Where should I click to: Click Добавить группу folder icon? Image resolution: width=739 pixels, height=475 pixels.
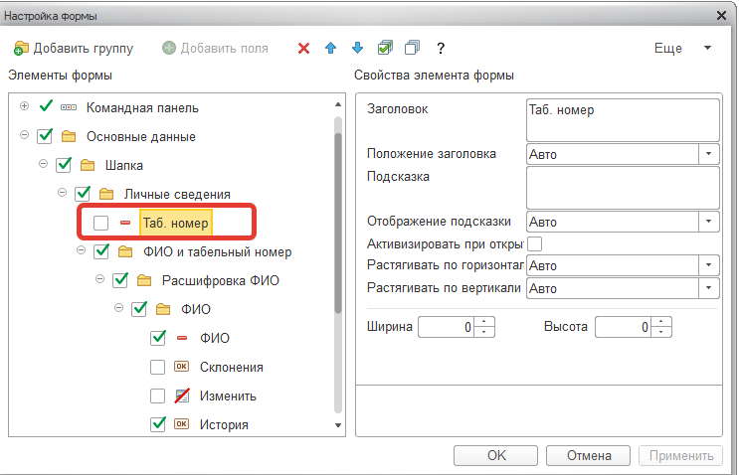click(x=21, y=48)
